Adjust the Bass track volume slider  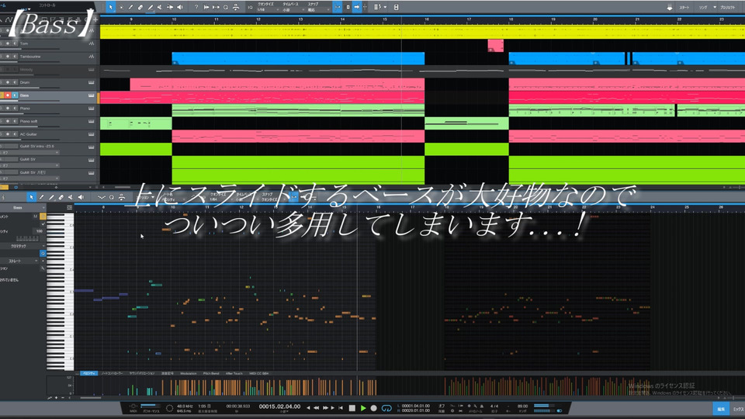point(31,101)
